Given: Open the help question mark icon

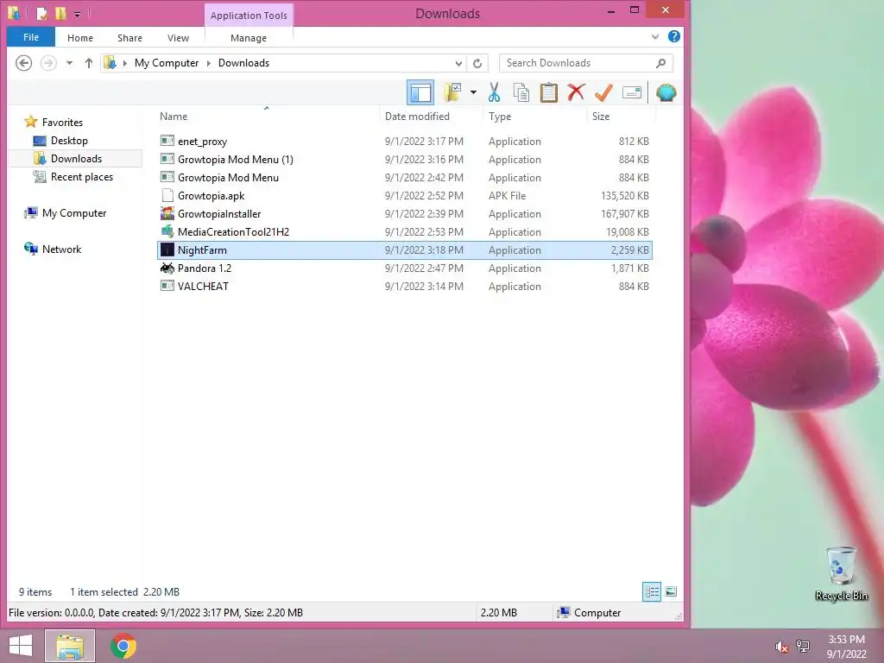Looking at the screenshot, I should [673, 36].
